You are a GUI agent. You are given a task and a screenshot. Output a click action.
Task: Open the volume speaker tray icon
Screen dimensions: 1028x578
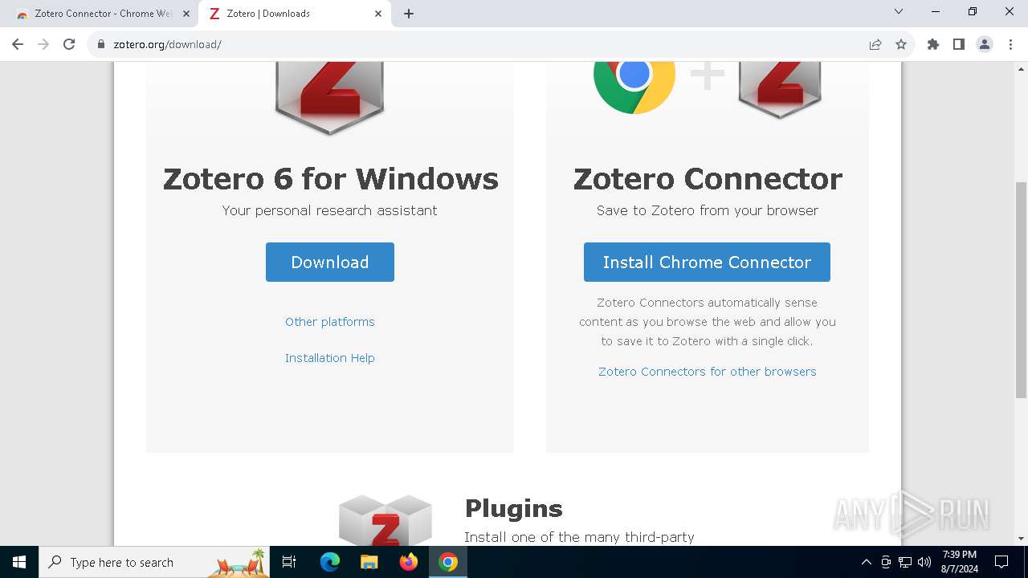924,562
